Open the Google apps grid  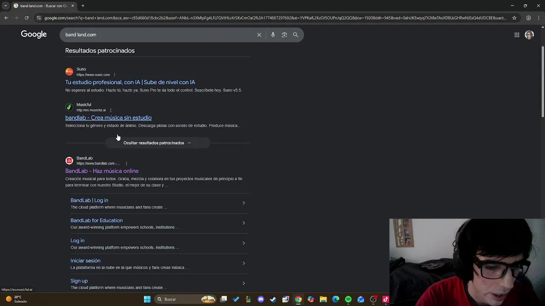pos(516,35)
